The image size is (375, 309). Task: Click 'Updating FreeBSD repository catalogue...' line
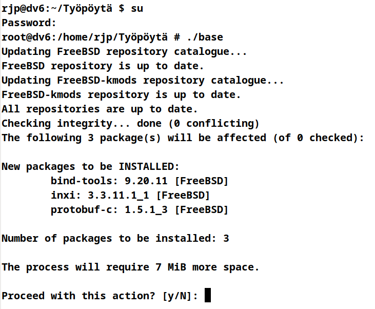[x=124, y=52]
